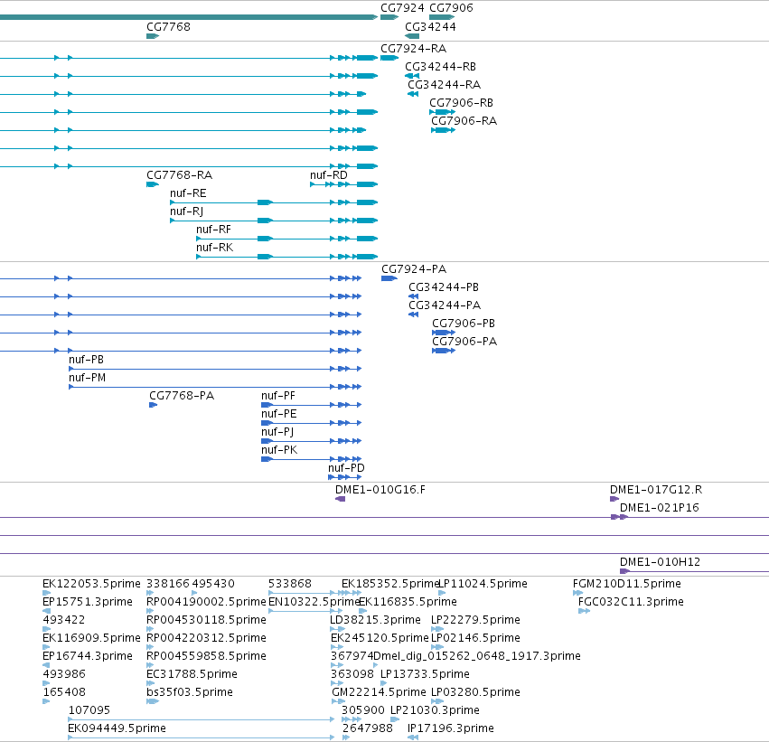Click the DME1-010H12 clone label
This screenshot has height=742, width=769.
661,562
